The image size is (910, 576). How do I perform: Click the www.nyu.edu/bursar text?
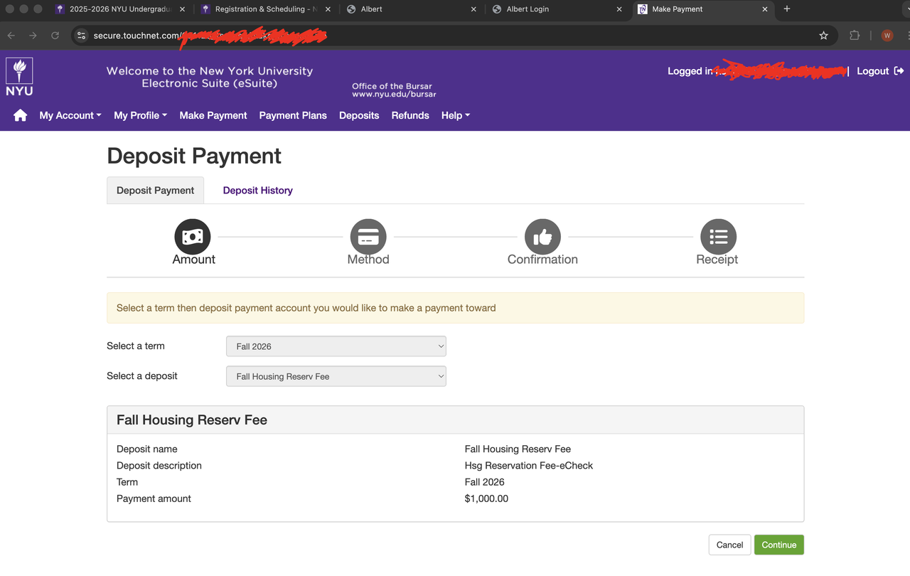pyautogui.click(x=394, y=94)
